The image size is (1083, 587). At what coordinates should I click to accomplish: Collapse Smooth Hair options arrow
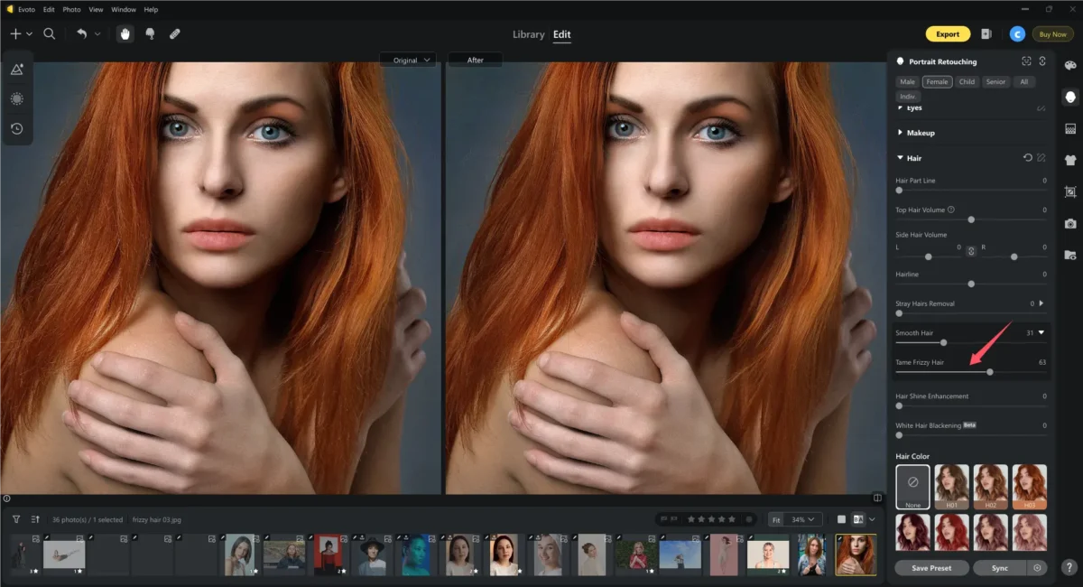point(1041,333)
